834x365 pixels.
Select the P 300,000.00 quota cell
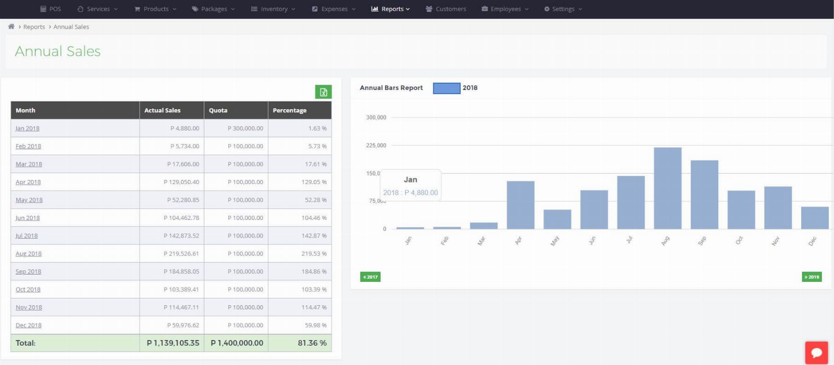point(236,128)
